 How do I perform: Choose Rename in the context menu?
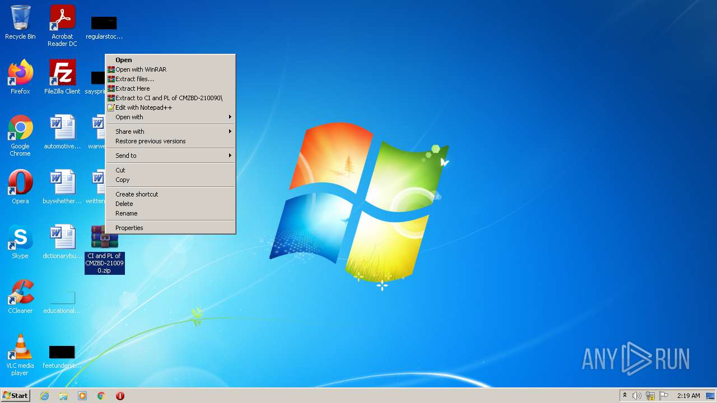point(171,213)
